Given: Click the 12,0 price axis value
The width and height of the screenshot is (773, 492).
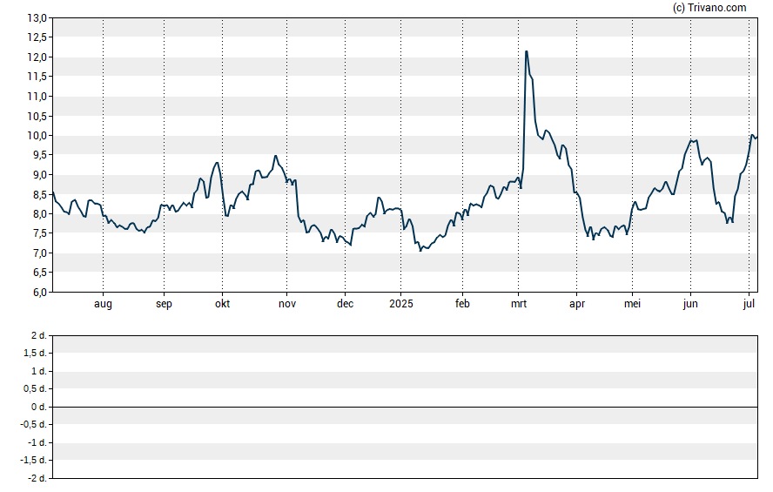Looking at the screenshot, I should point(37,57).
